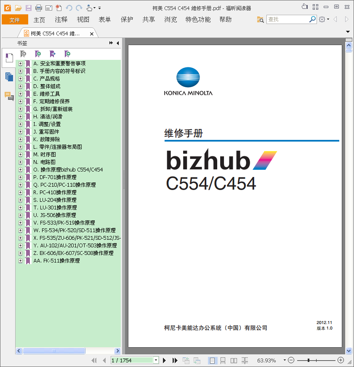The image size is (354, 367).
Task: Open the comments panel sidebar icon
Action: click(x=9, y=96)
